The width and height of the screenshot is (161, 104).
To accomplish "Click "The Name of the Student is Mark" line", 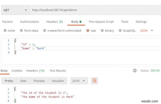I will point(47,97).
